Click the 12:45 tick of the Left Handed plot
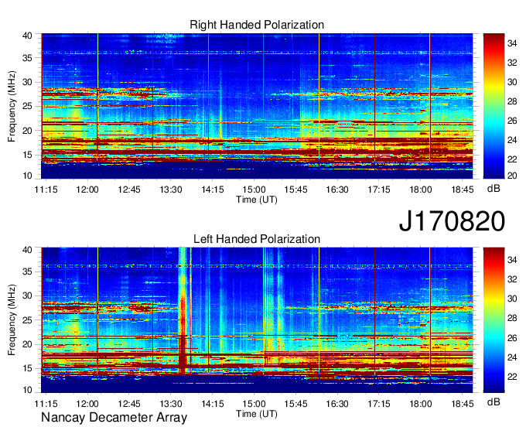This screenshot has height=427, width=526. point(129,404)
